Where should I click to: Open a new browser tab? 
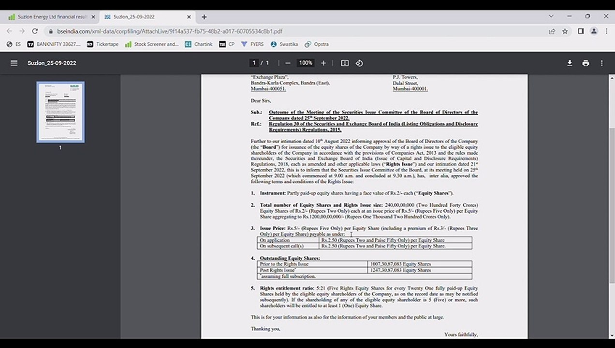tap(204, 16)
